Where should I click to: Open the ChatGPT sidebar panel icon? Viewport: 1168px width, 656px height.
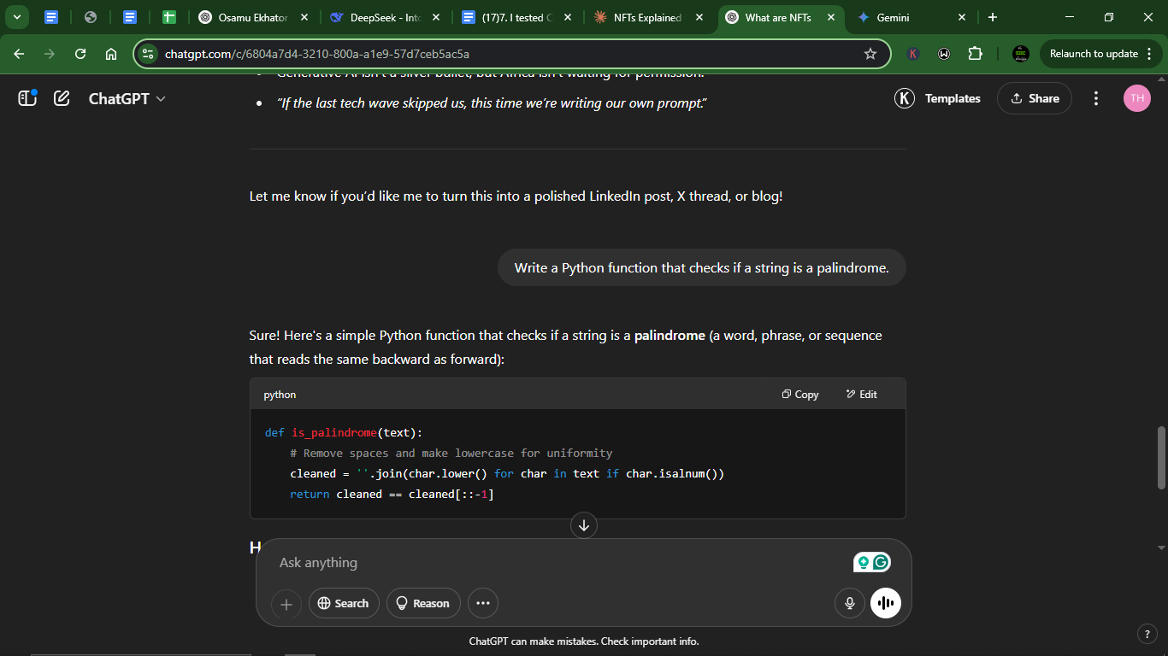tap(27, 98)
